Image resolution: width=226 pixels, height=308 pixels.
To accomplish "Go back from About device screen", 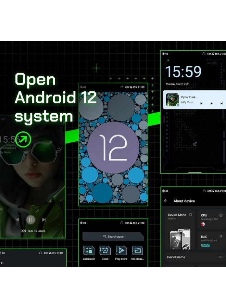I will tap(166, 201).
